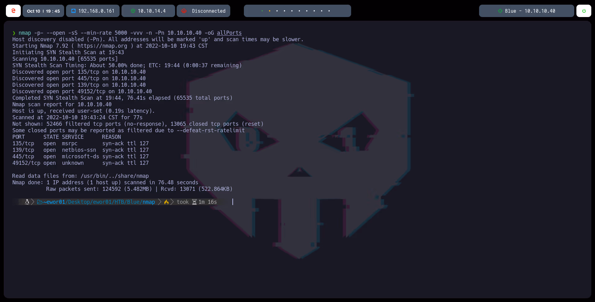This screenshot has width=595, height=302.
Task: Click the Linux penguin icon in the prompt
Action: coord(27,202)
